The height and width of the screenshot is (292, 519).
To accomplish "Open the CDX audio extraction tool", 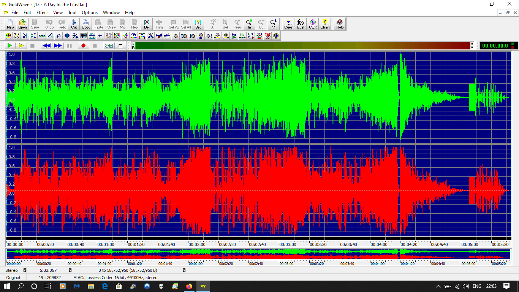I will pyautogui.click(x=313, y=24).
